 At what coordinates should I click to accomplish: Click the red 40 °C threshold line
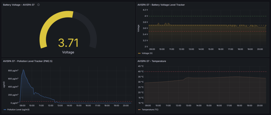point(206,71)
